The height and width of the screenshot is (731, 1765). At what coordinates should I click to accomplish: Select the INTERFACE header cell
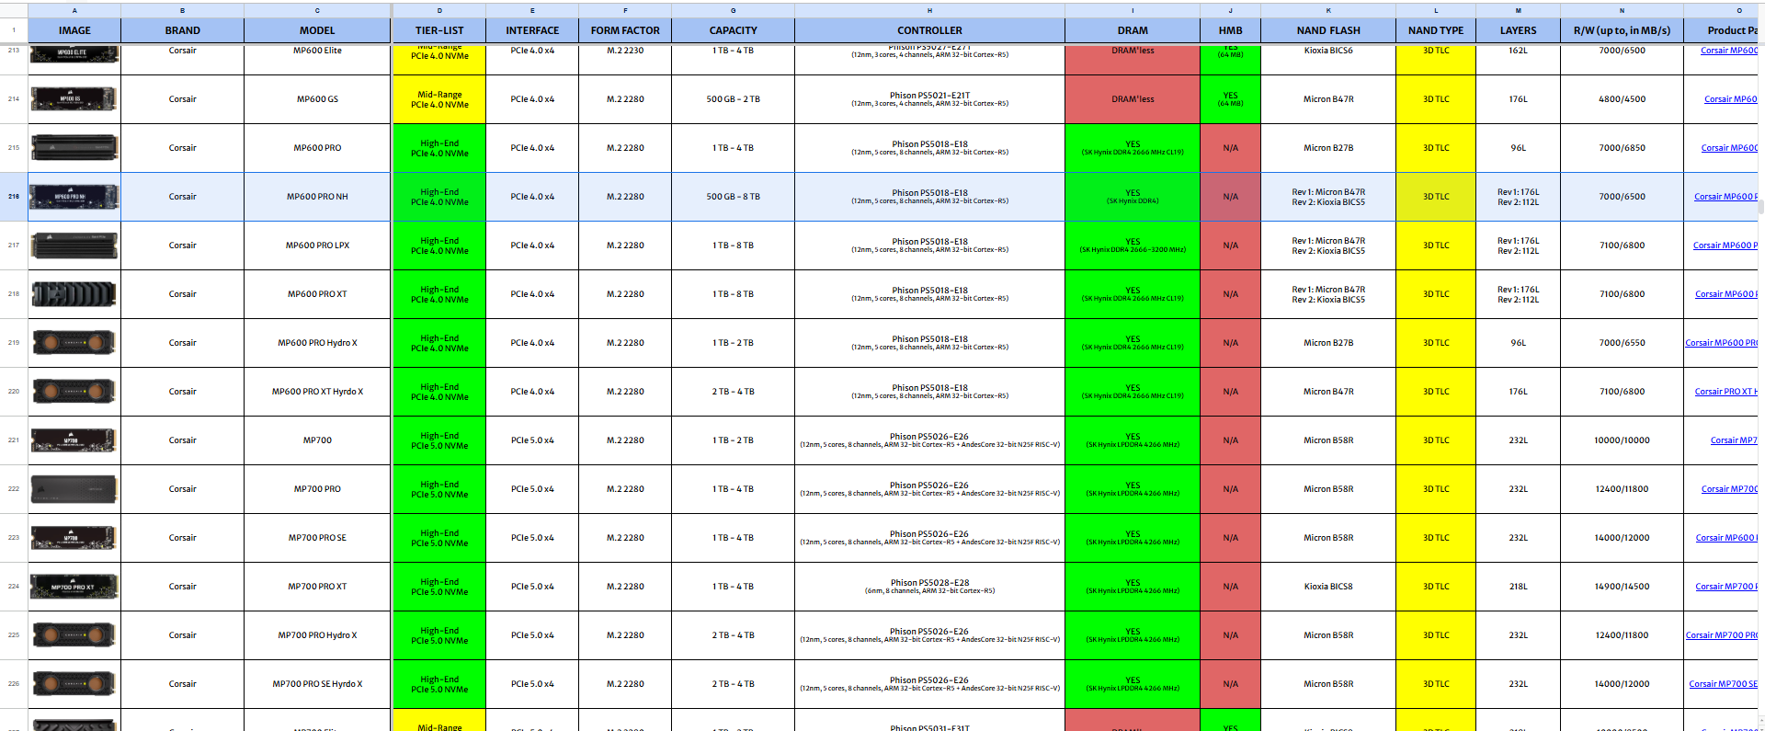(x=532, y=30)
